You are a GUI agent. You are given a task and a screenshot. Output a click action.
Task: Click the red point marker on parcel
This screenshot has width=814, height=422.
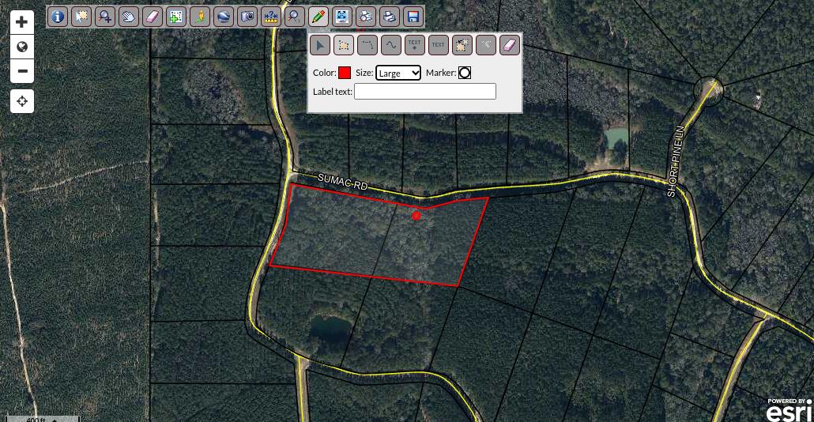416,216
